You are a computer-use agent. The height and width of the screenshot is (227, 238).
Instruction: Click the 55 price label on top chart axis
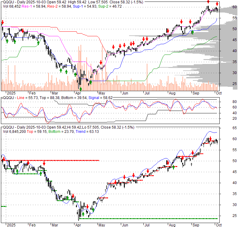pos(235,18)
